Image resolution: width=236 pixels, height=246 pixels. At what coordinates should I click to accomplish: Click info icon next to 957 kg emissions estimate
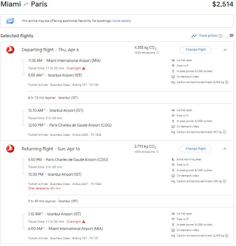click(x=224, y=132)
